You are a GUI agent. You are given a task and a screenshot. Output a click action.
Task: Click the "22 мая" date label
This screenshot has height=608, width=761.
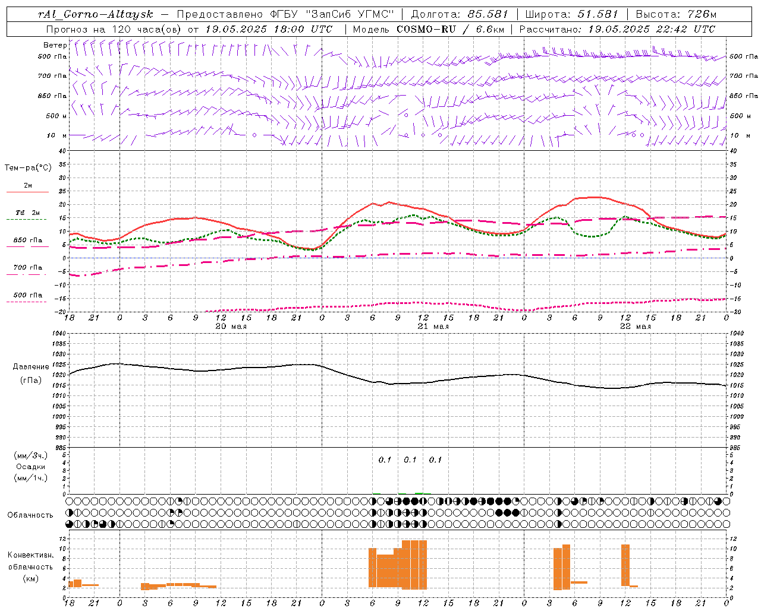pyautogui.click(x=635, y=326)
